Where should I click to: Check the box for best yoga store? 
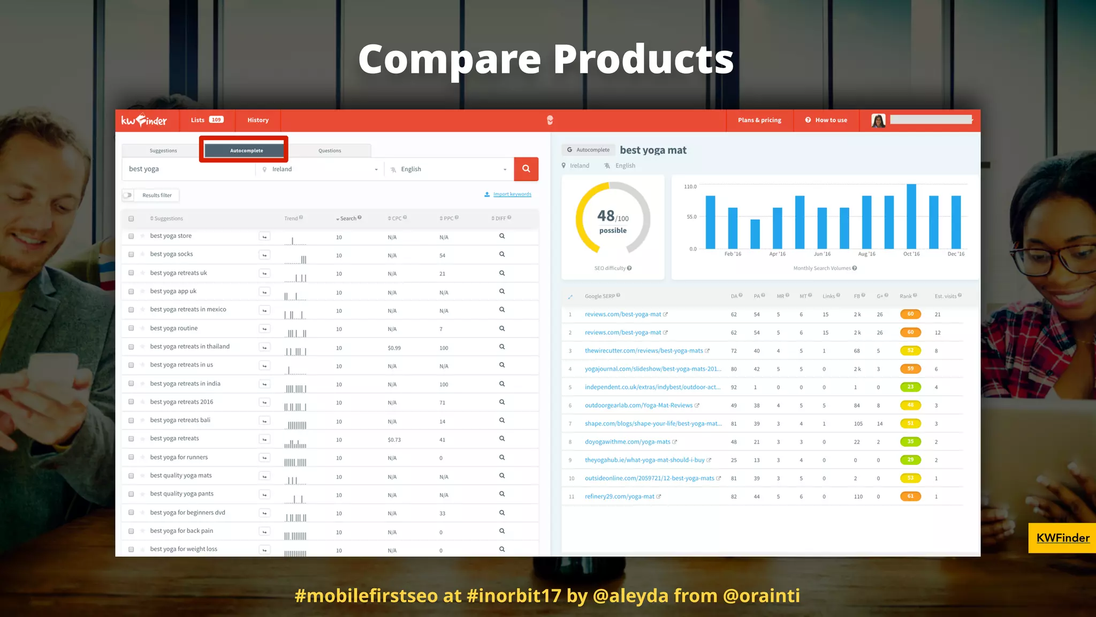coord(131,236)
